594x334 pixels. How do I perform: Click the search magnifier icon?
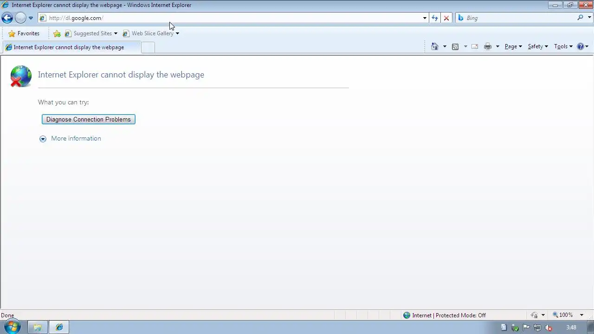click(x=580, y=18)
